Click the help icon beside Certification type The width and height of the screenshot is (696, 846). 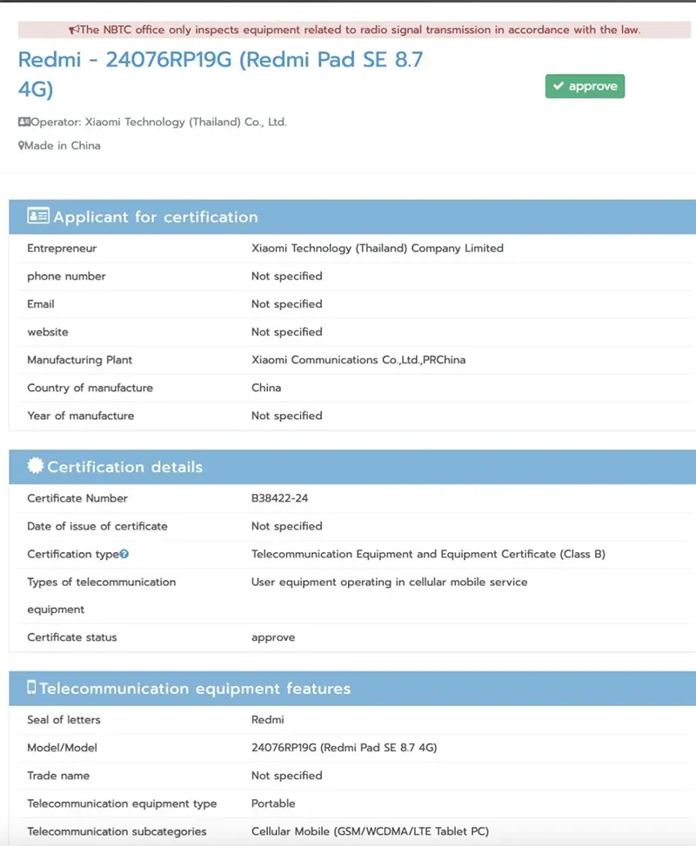pyautogui.click(x=124, y=554)
